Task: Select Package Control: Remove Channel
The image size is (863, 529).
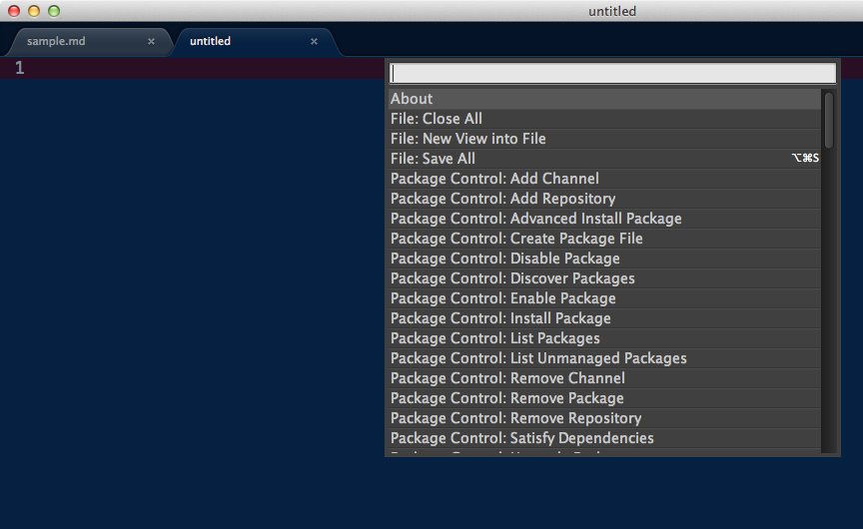Action: 605,378
